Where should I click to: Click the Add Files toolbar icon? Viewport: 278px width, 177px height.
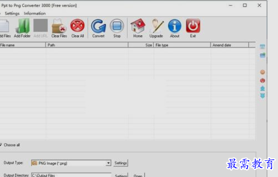click(4, 26)
